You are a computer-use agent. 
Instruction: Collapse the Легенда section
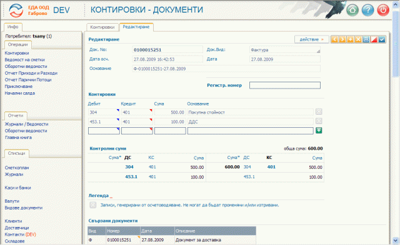tap(111, 197)
